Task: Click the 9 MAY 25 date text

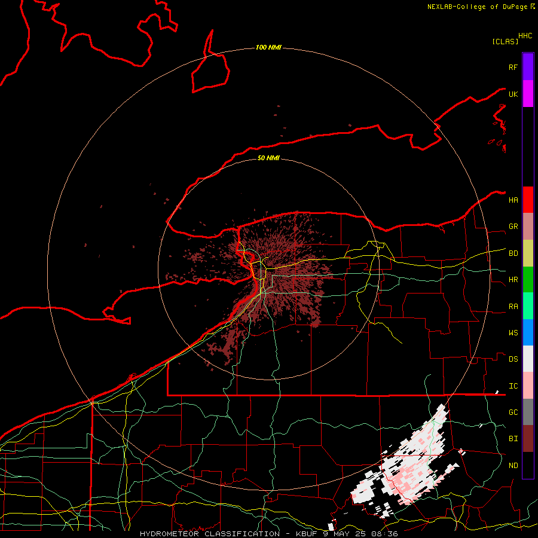Action: pos(345,534)
